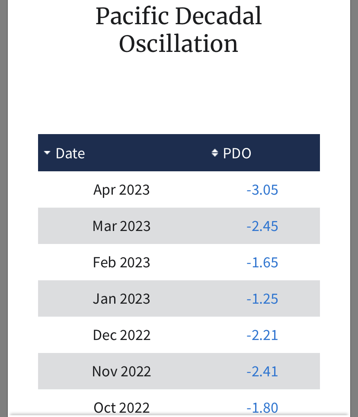Click the -2.45 PDO value

click(262, 226)
